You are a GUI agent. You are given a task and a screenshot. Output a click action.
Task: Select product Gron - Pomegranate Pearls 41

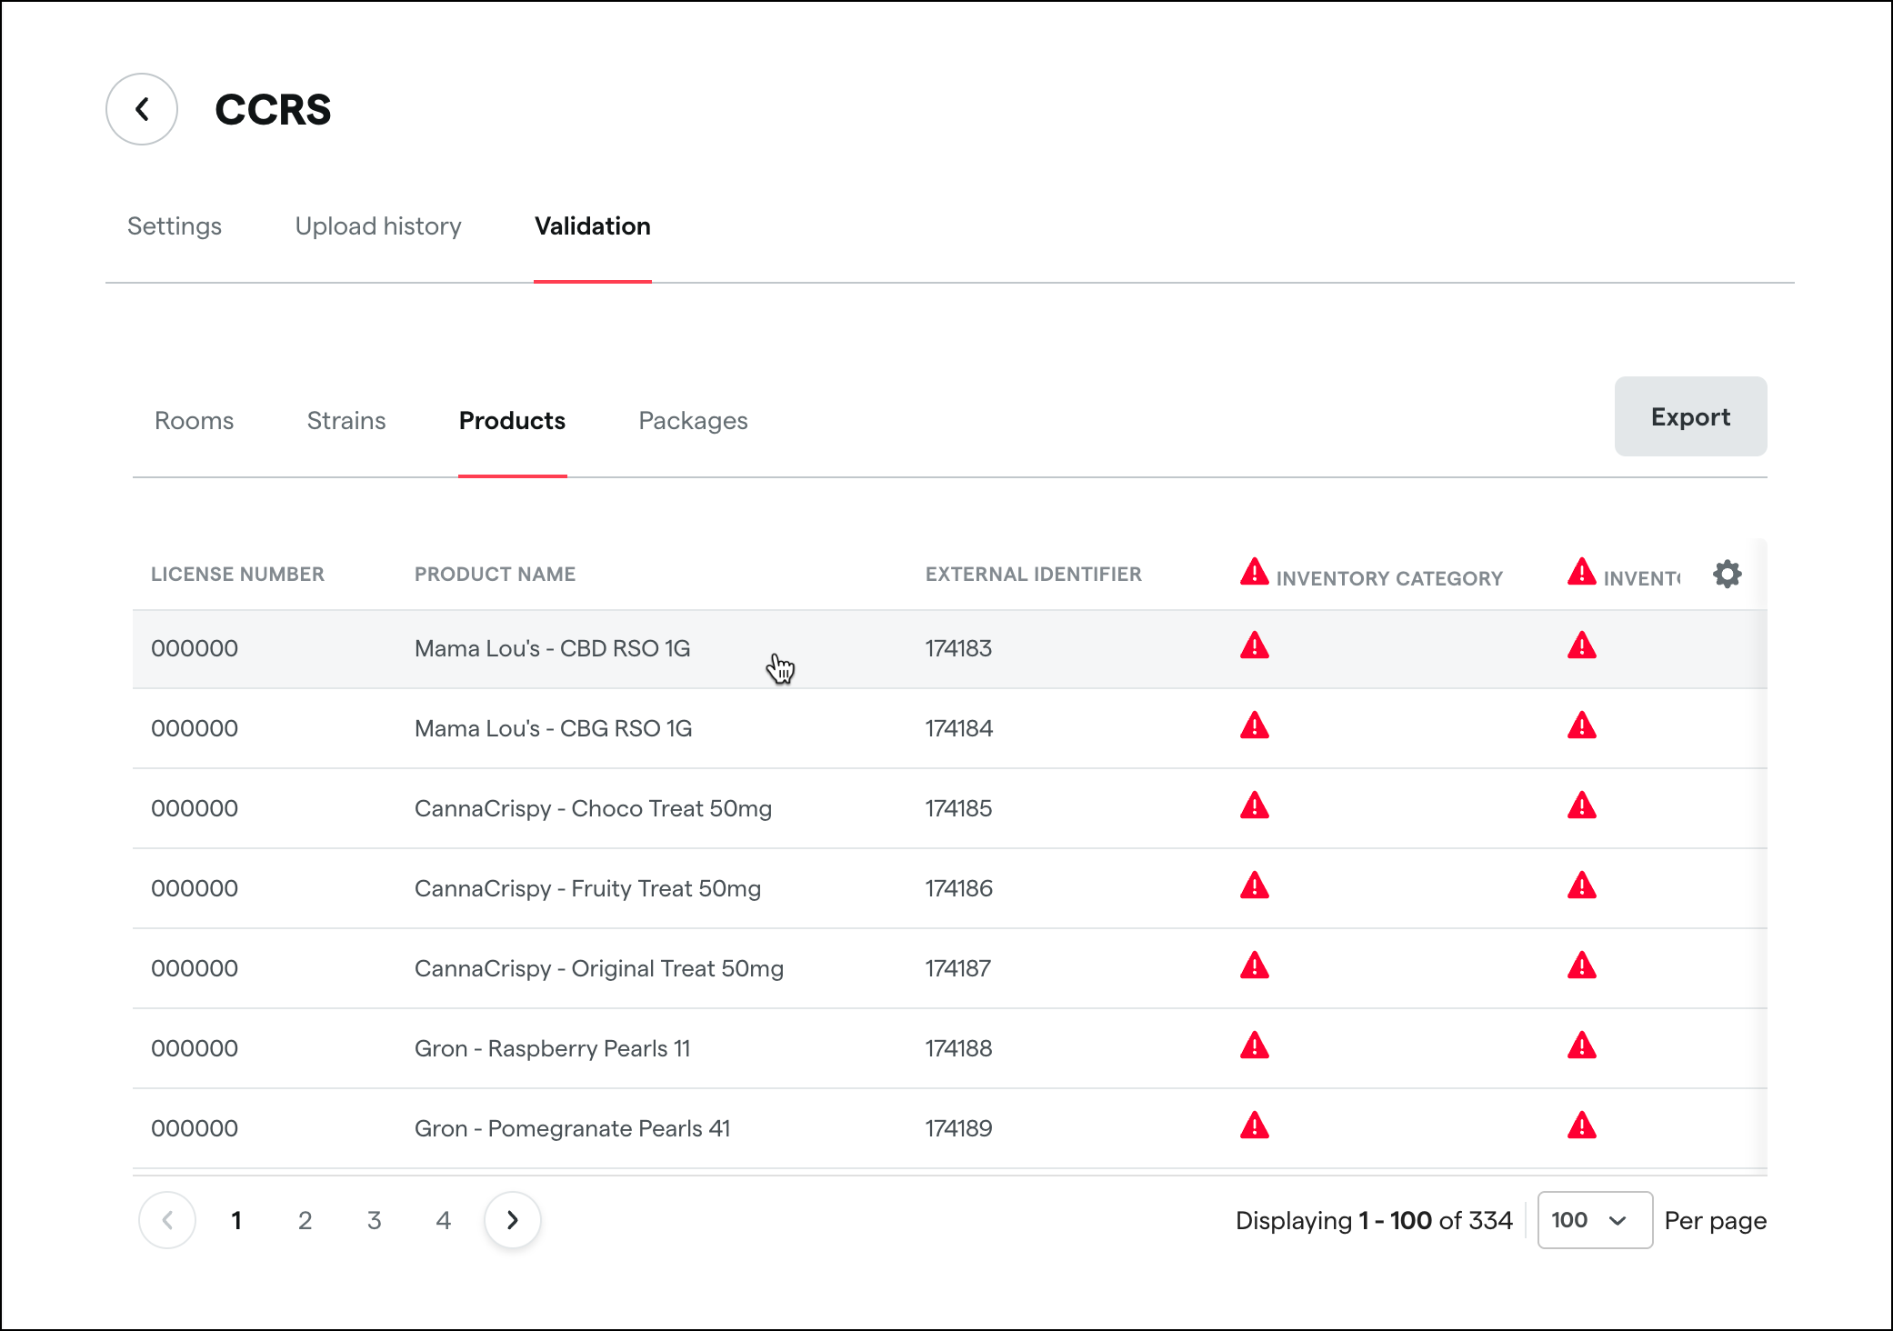point(572,1128)
